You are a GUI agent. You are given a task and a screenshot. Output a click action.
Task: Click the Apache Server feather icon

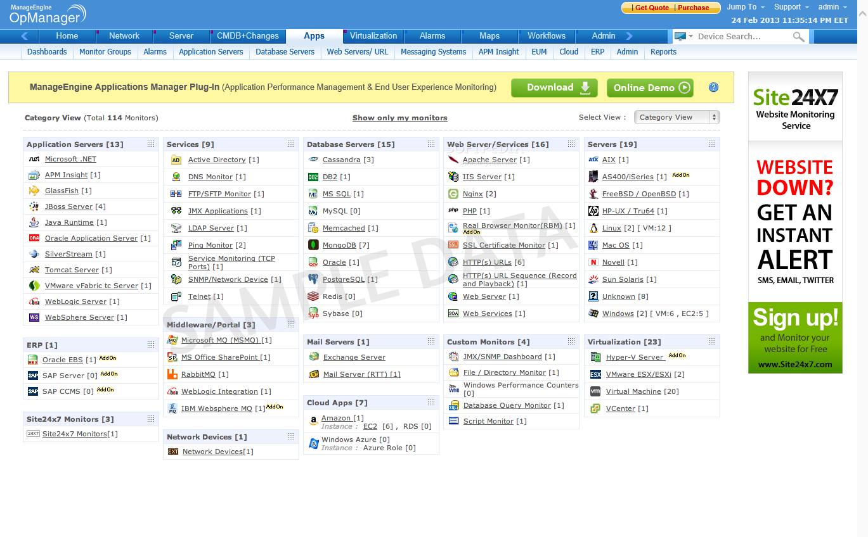453,160
